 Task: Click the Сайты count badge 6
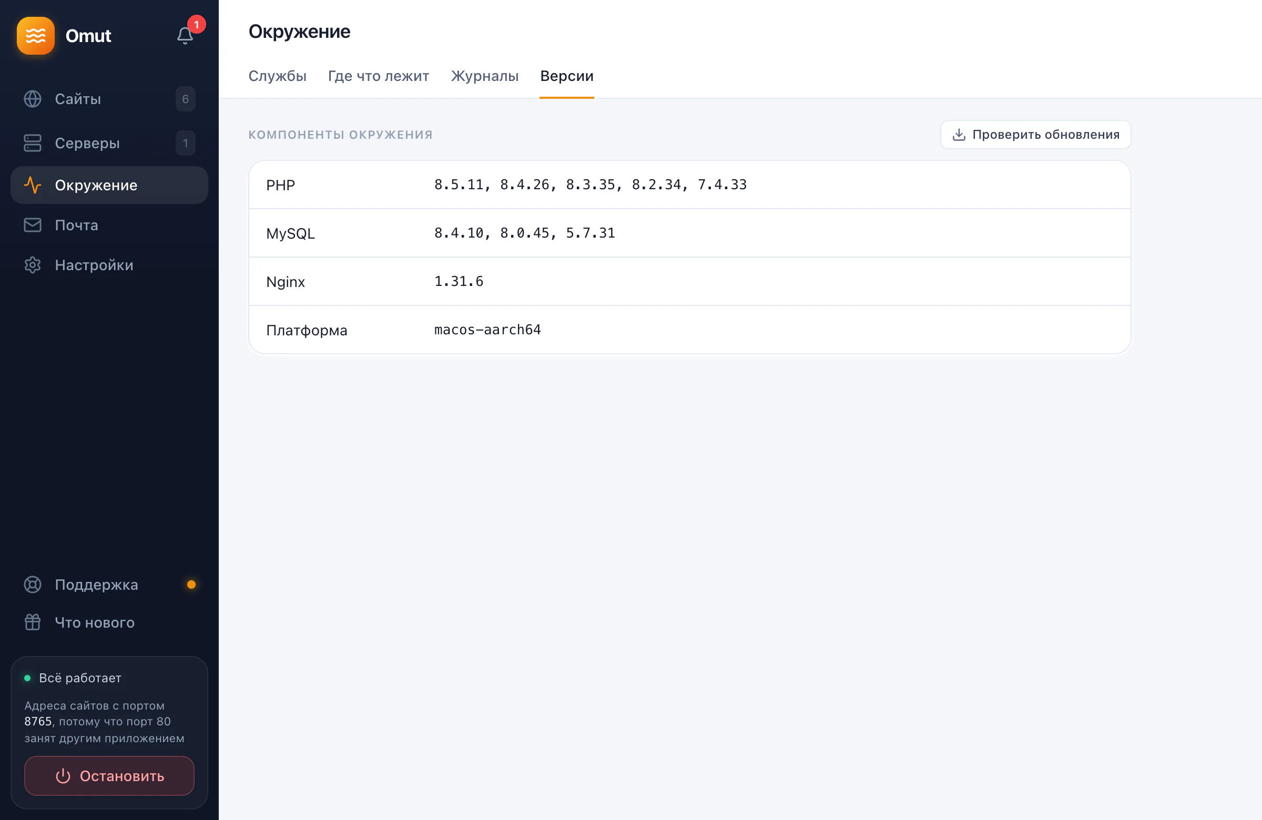(186, 99)
